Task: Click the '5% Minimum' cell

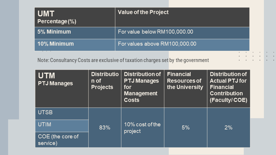Action: pyautogui.click(x=75, y=33)
